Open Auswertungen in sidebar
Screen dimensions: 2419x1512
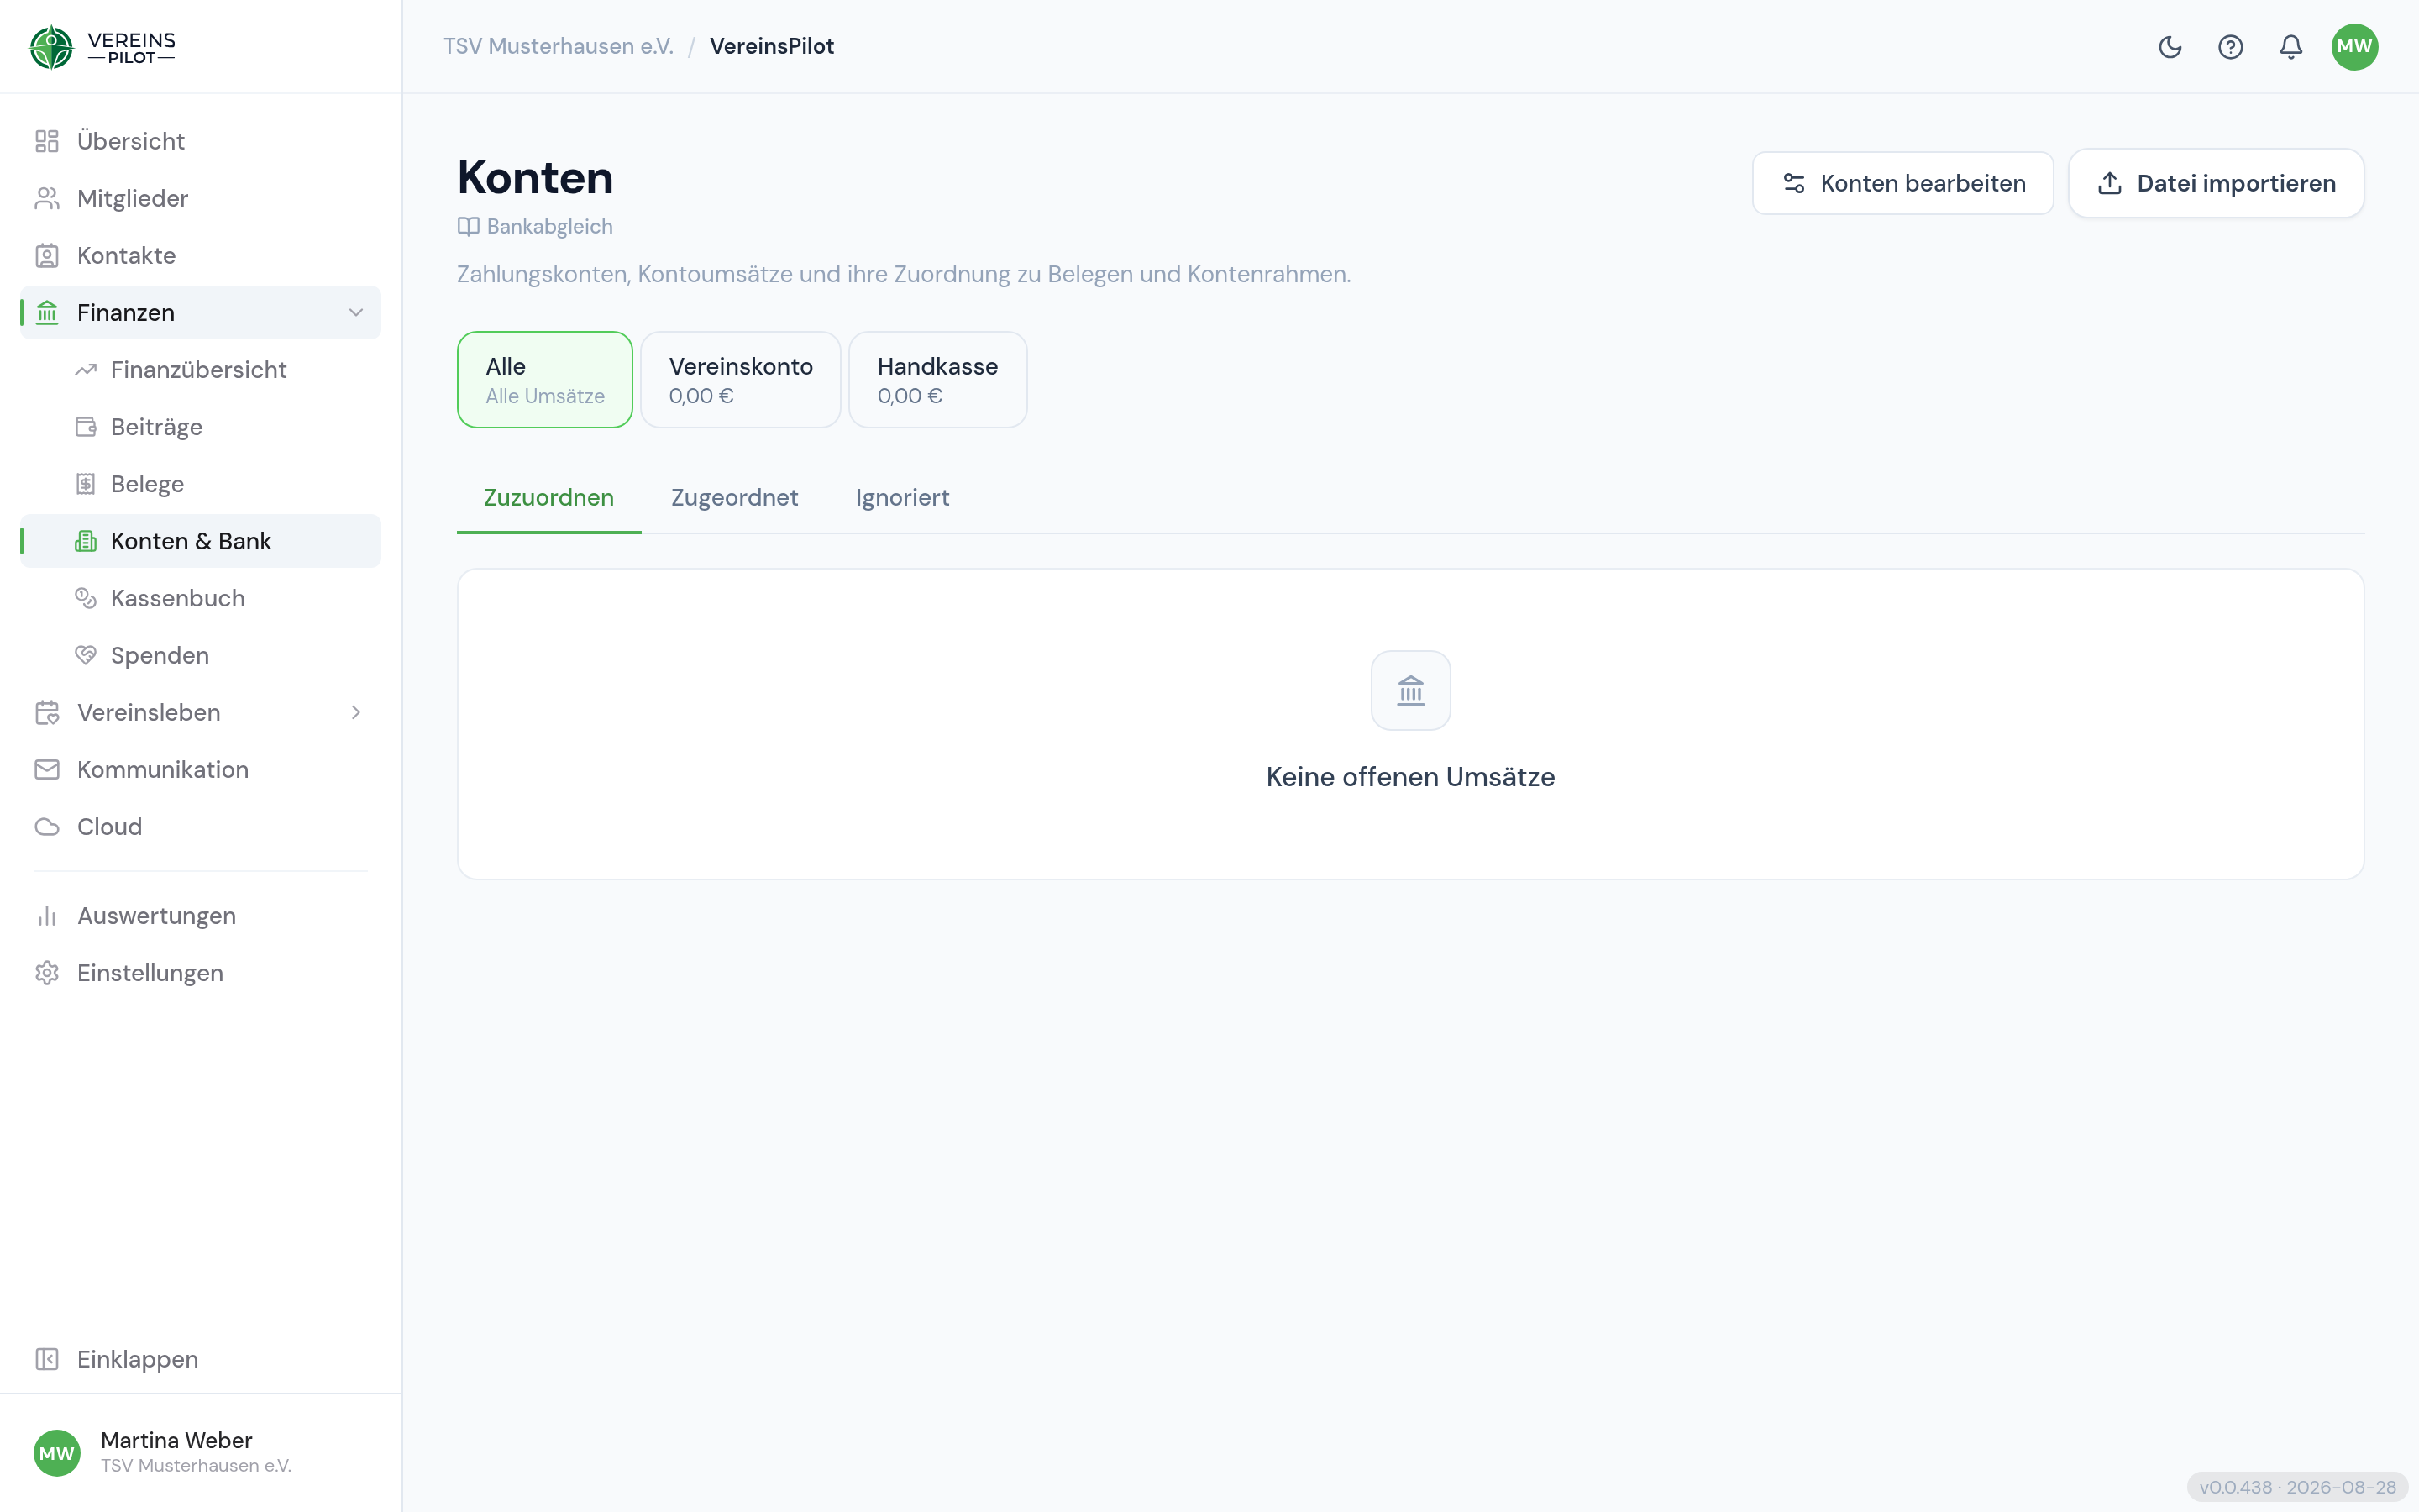200,916
